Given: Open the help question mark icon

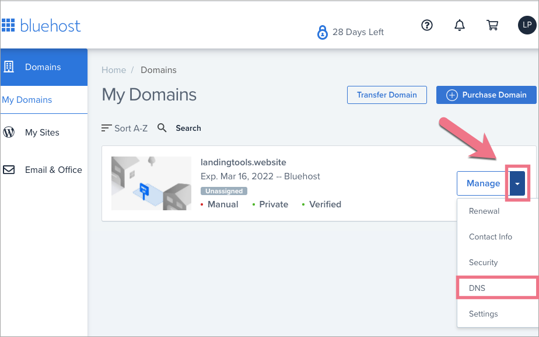Looking at the screenshot, I should coord(427,25).
